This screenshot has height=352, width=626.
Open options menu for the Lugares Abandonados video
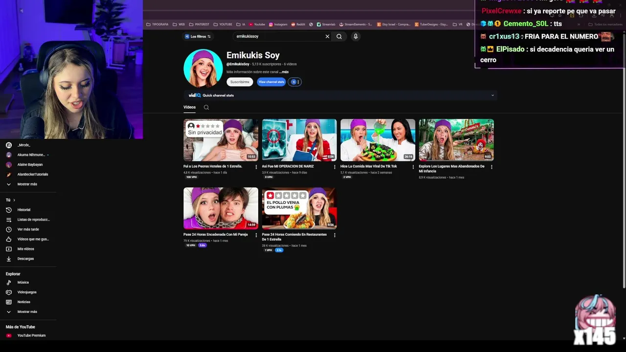[492, 167]
